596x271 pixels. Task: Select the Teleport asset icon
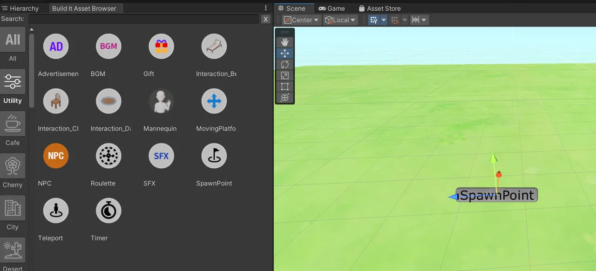(x=55, y=210)
